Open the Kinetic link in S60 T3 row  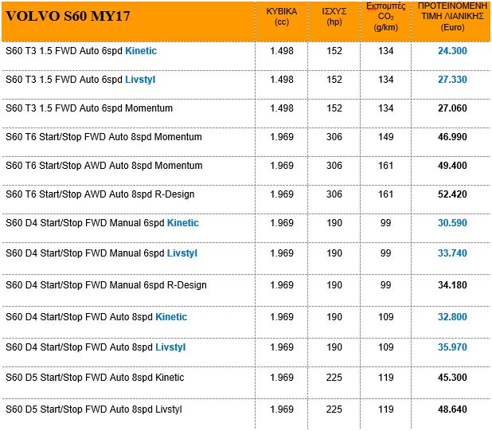[x=141, y=51]
